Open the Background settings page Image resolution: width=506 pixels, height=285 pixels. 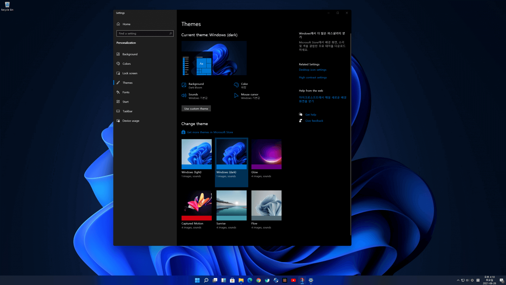click(145, 54)
